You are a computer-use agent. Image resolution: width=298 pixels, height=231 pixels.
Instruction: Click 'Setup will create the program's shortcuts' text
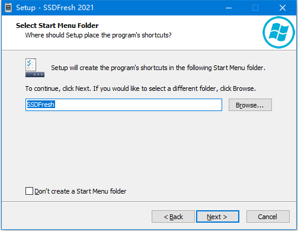pyautogui.click(x=158, y=68)
